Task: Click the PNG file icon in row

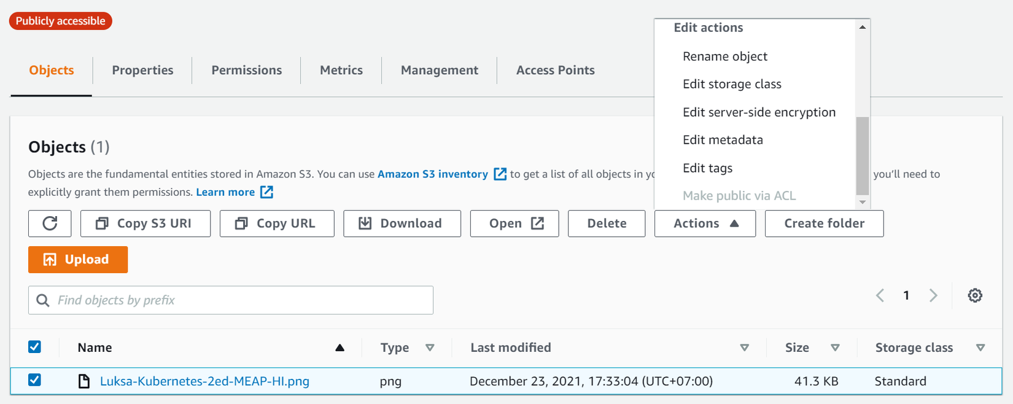Action: pyautogui.click(x=84, y=381)
